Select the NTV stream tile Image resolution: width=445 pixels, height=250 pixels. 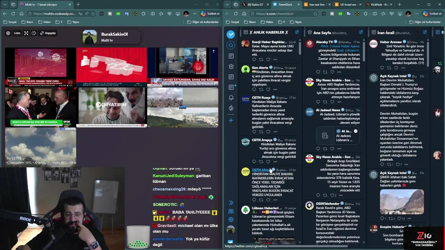[x=111, y=67]
